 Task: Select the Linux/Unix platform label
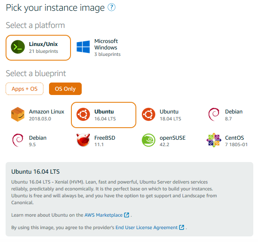click(x=43, y=44)
